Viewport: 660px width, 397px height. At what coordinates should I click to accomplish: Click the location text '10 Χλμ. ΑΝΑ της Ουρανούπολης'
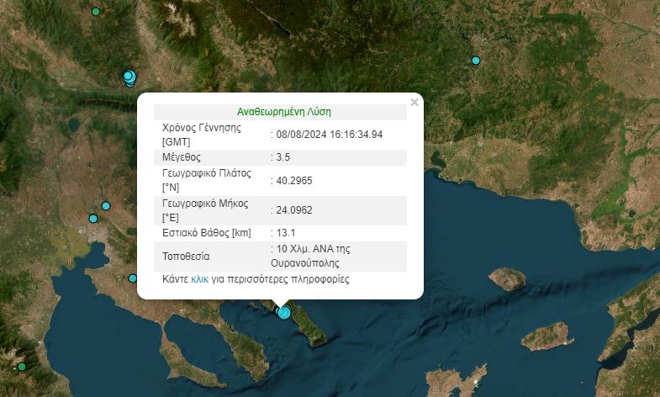tap(310, 256)
